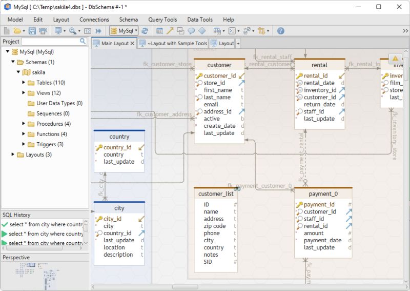Open the dropdown arrow beside the SQL console icon
The height and width of the screenshot is (291, 410).
pos(238,31)
